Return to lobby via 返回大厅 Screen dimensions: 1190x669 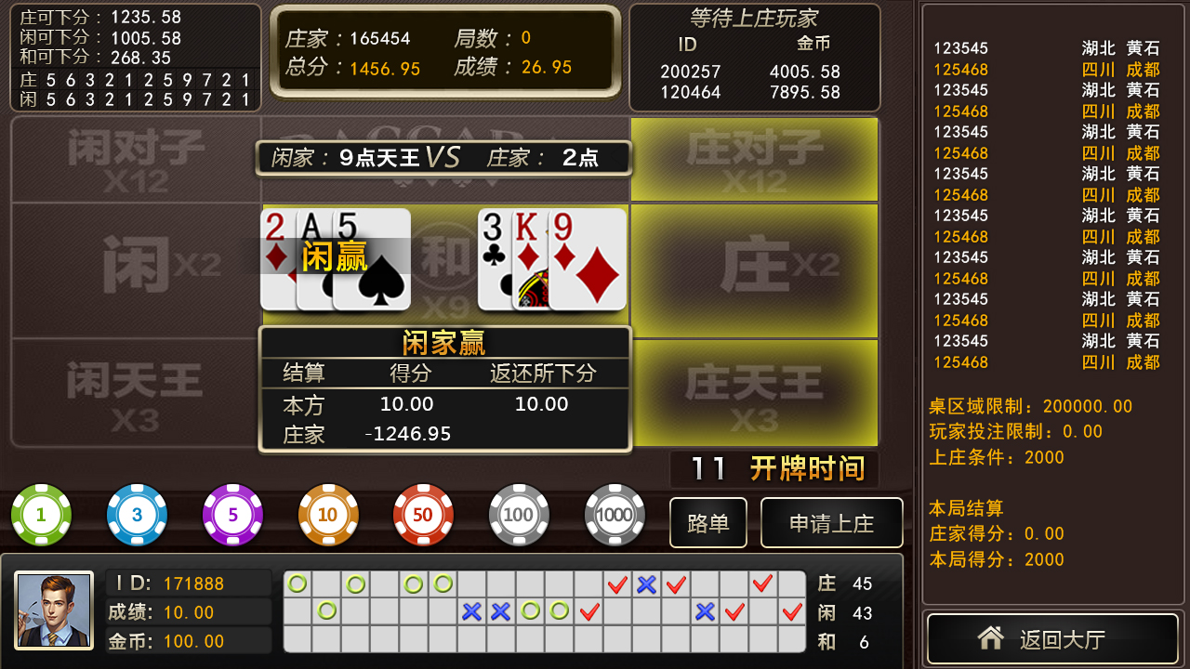coord(1052,638)
